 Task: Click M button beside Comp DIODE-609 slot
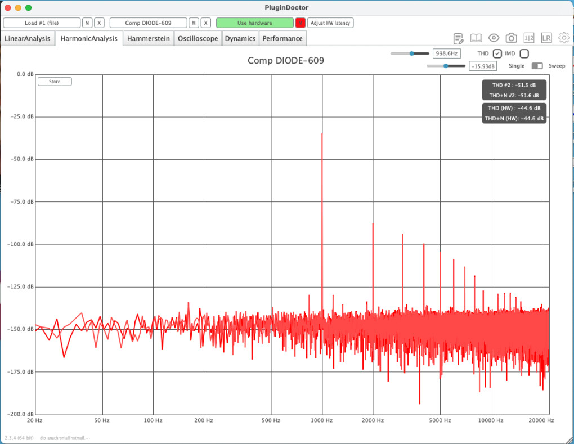point(194,23)
